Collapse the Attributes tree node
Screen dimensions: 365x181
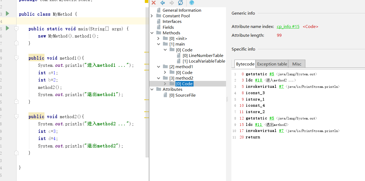coord(152,89)
